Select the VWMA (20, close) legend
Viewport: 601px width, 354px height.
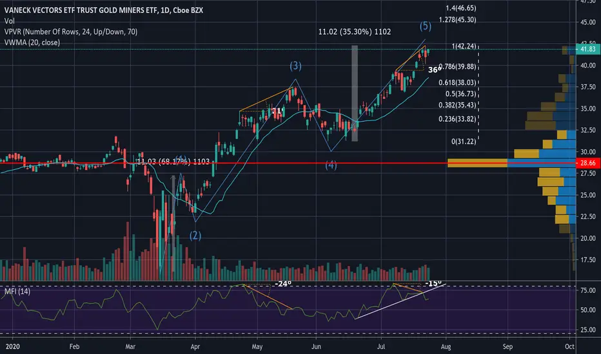point(32,42)
